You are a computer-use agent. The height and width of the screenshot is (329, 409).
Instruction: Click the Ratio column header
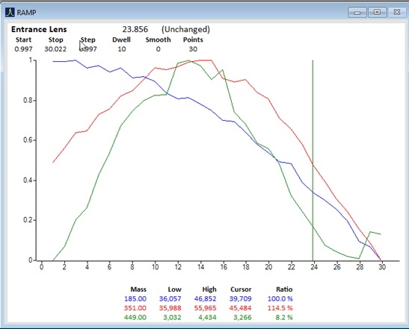(x=284, y=289)
